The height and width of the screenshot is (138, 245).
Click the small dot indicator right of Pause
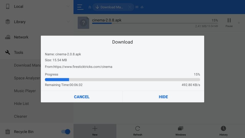tap(239, 23)
